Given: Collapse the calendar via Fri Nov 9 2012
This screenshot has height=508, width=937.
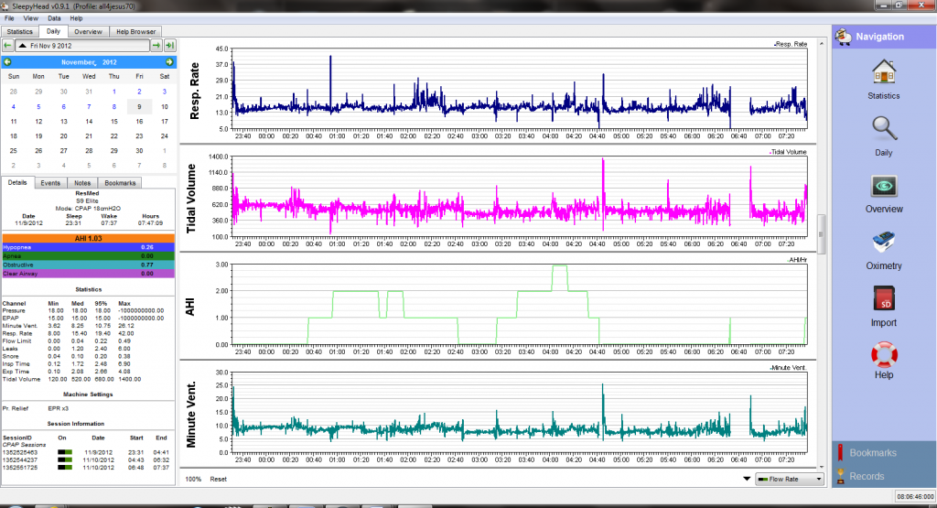Looking at the screenshot, I should click(x=81, y=46).
